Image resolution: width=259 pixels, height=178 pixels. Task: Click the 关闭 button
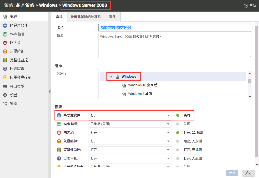248,173
